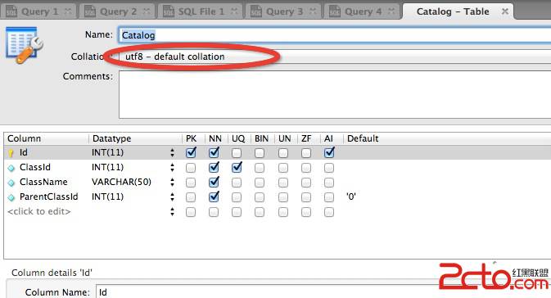Uncheck AI for the Id column
This screenshot has height=298, width=551.
click(329, 153)
